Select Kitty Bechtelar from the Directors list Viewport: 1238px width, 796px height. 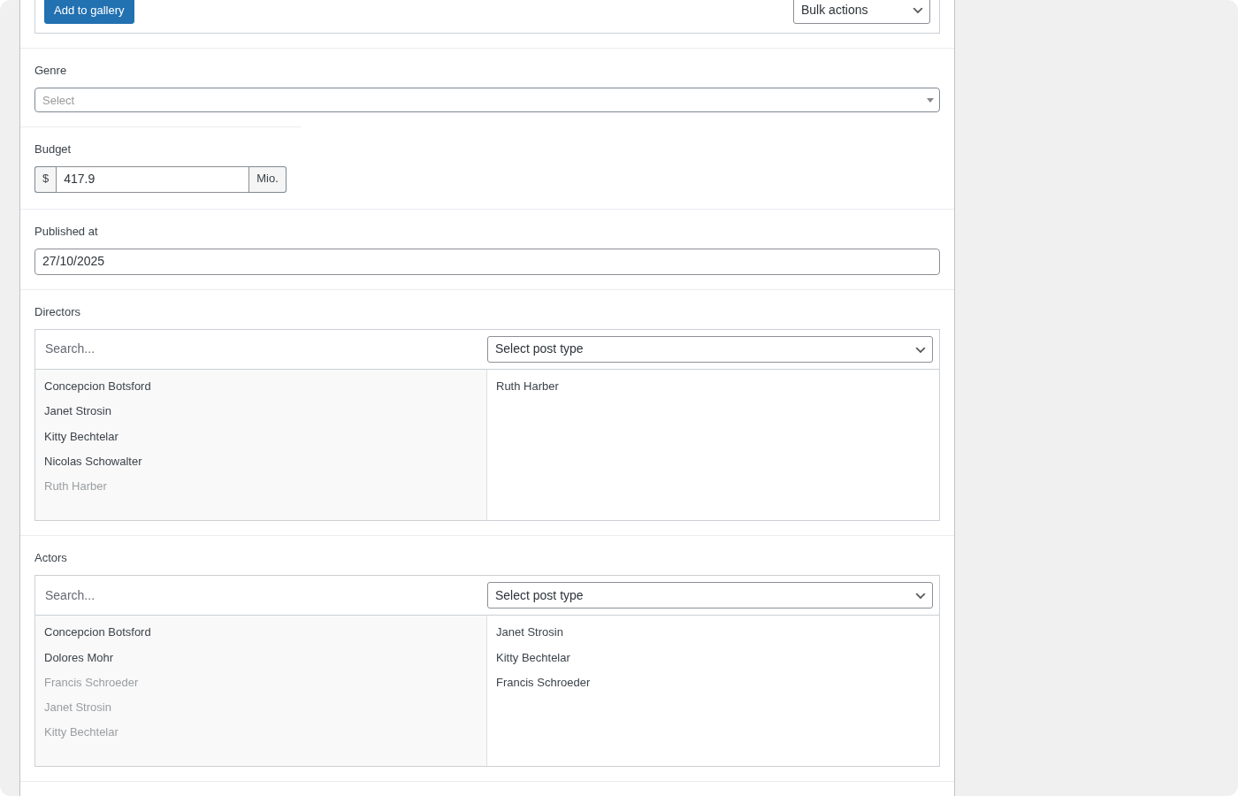[x=81, y=436]
